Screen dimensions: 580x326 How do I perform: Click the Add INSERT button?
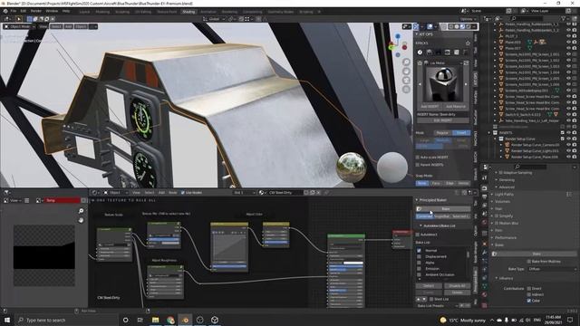[x=430, y=107]
